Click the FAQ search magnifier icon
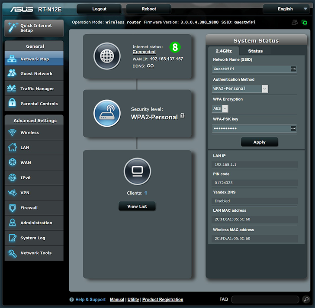 [x=306, y=299]
